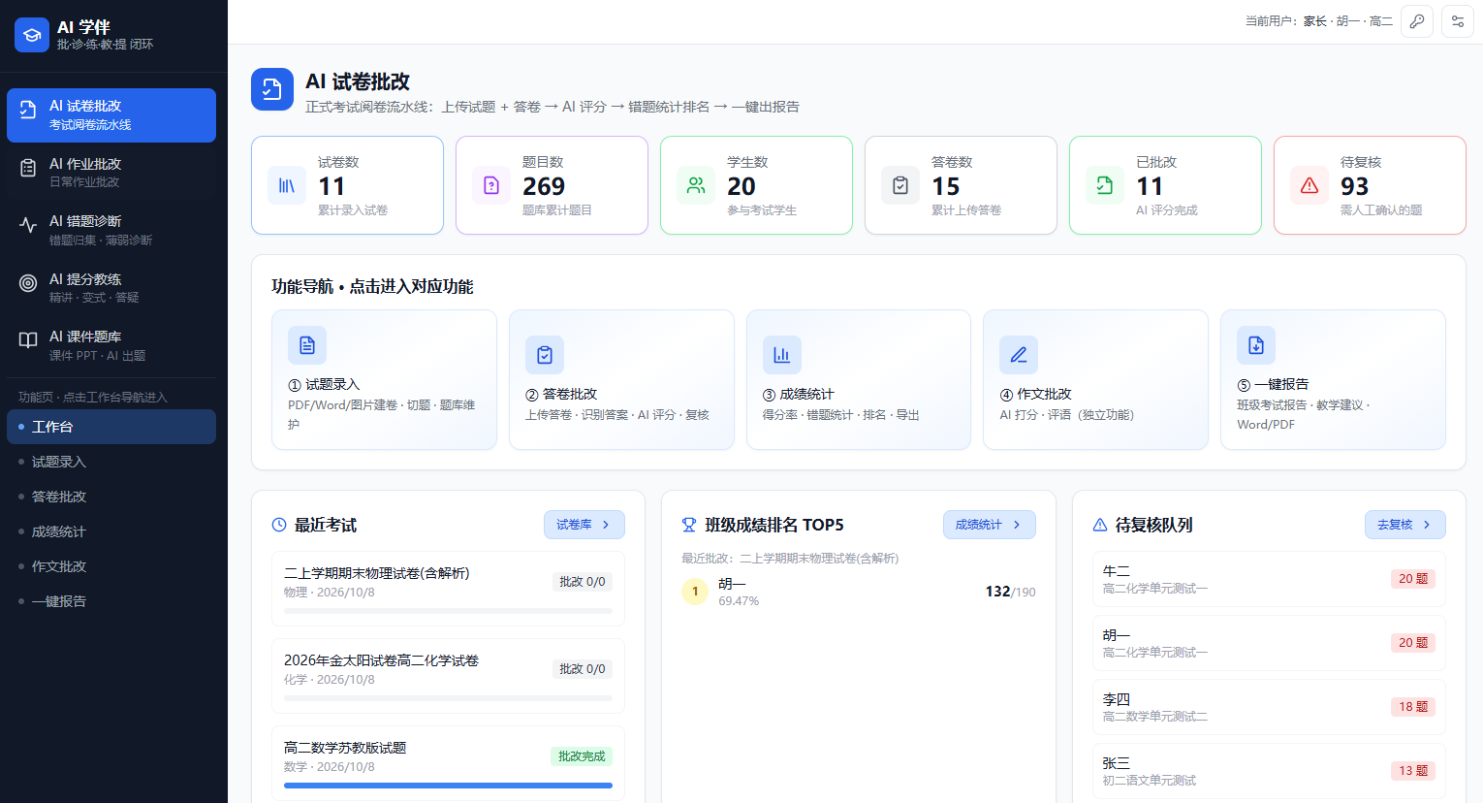Screen dimensions: 1483x803
Task: Click the 题目数 question file icon
Action: [491, 185]
